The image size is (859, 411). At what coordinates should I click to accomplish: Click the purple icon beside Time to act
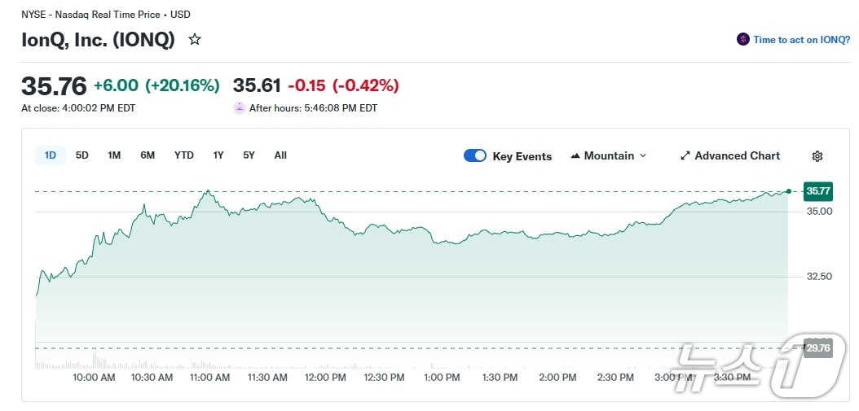click(x=742, y=39)
